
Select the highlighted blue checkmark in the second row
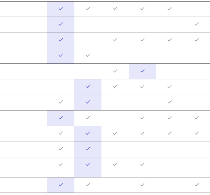click(x=61, y=24)
